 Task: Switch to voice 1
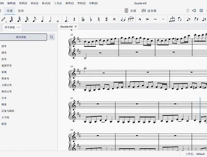[x=188, y=19]
